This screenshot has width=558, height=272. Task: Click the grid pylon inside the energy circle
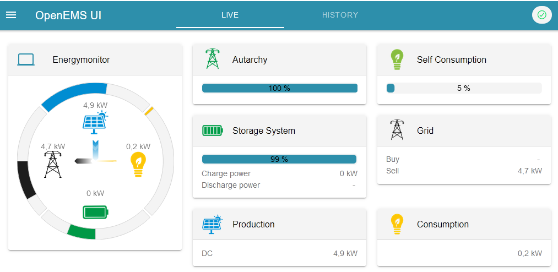click(x=53, y=164)
